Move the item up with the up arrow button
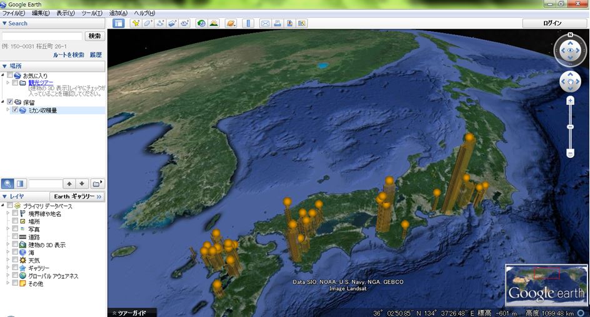 point(69,183)
